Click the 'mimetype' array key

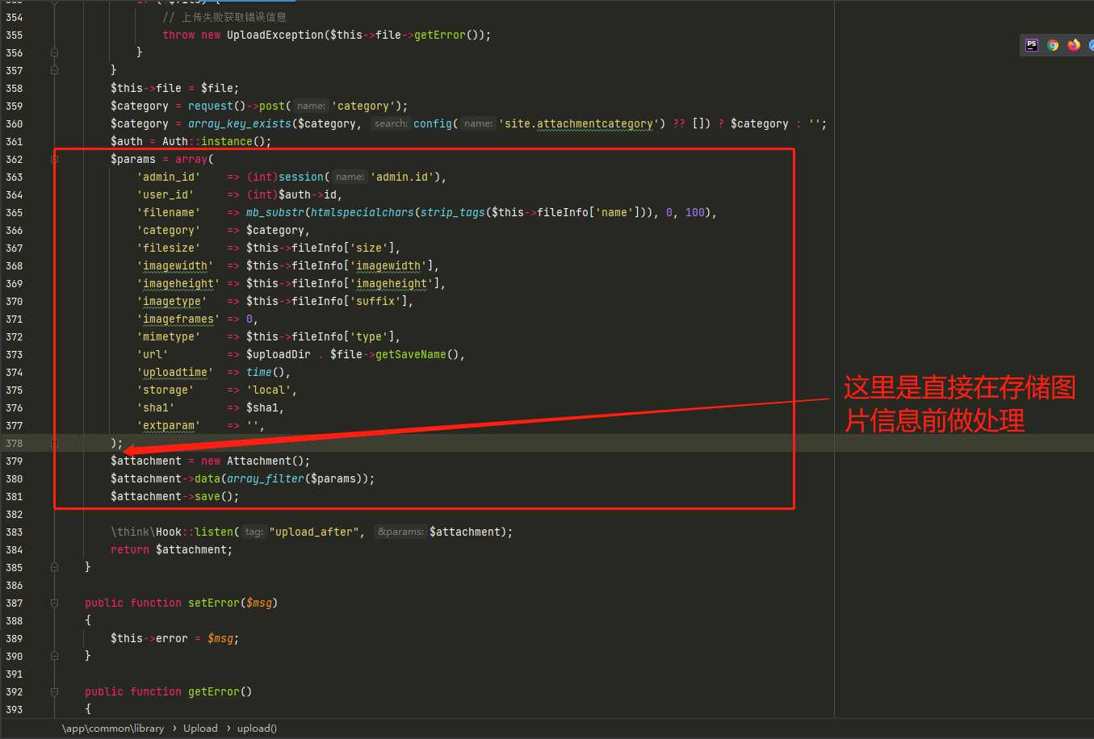168,336
